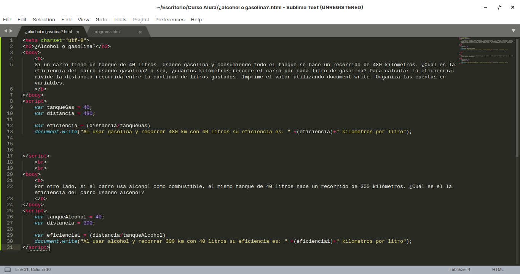Image resolution: width=520 pixels, height=274 pixels.
Task: Open the Help menu
Action: click(x=196, y=19)
